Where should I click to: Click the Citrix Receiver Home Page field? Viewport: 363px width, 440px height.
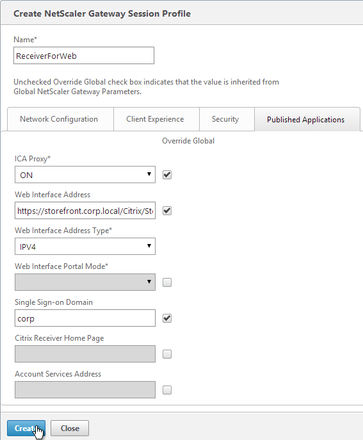pyautogui.click(x=85, y=354)
